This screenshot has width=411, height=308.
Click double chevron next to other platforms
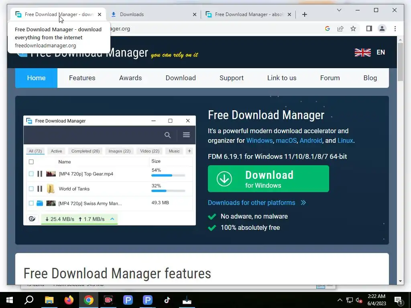[303, 203]
